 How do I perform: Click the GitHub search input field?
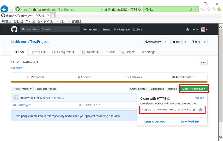60,29
